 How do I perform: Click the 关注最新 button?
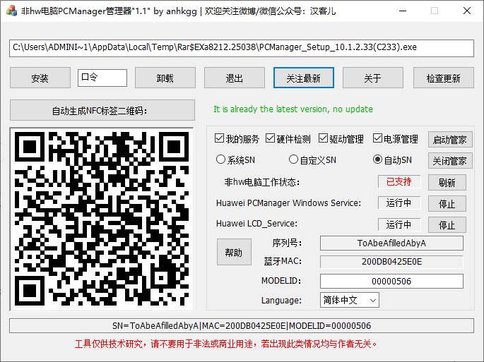(x=303, y=78)
